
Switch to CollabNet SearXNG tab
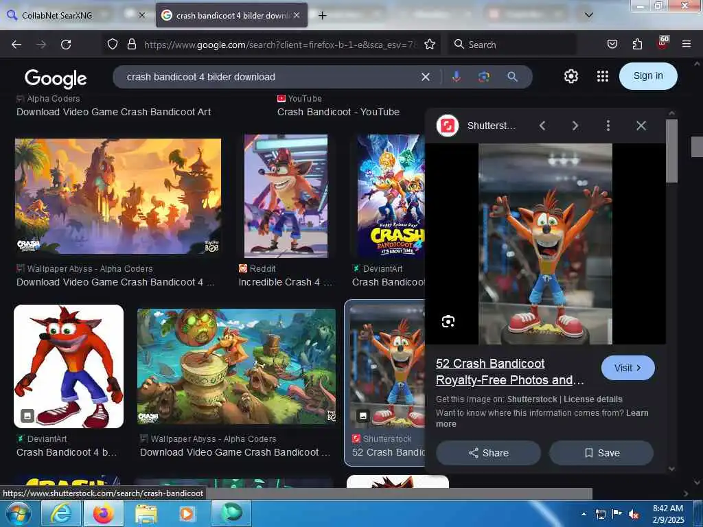tap(58, 15)
